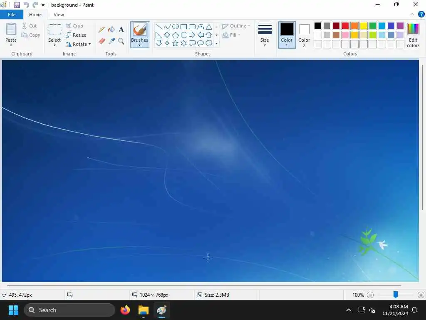The width and height of the screenshot is (426, 320).
Task: Collapse the ribbon with the chevron
Action: tap(412, 15)
